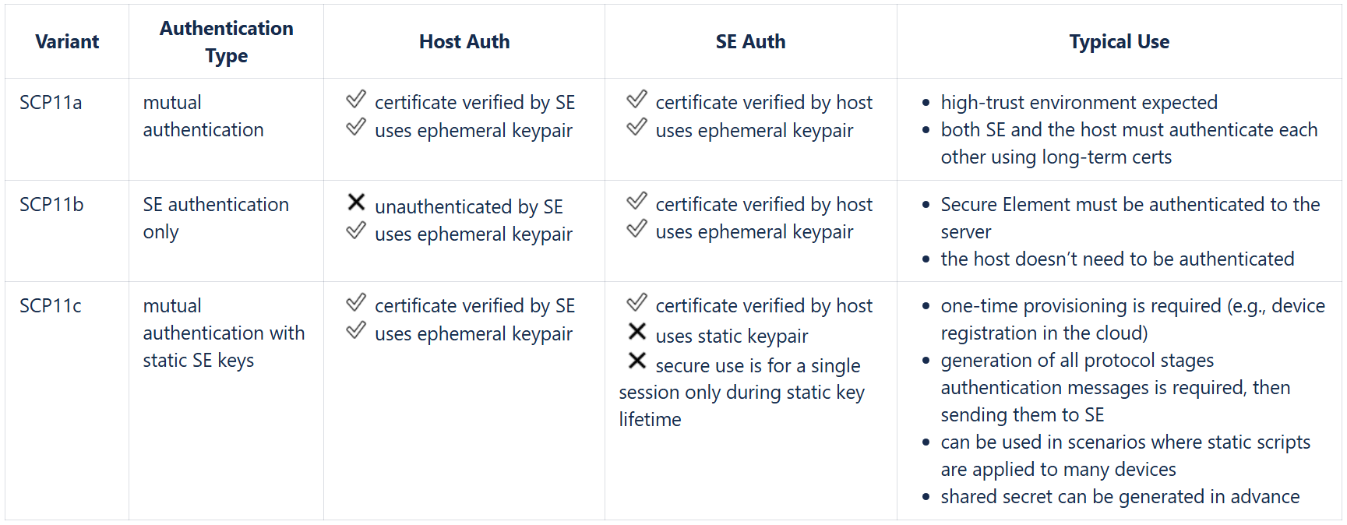
Task: Click the X mark beside 'uses static keypair'
Action: point(637,332)
